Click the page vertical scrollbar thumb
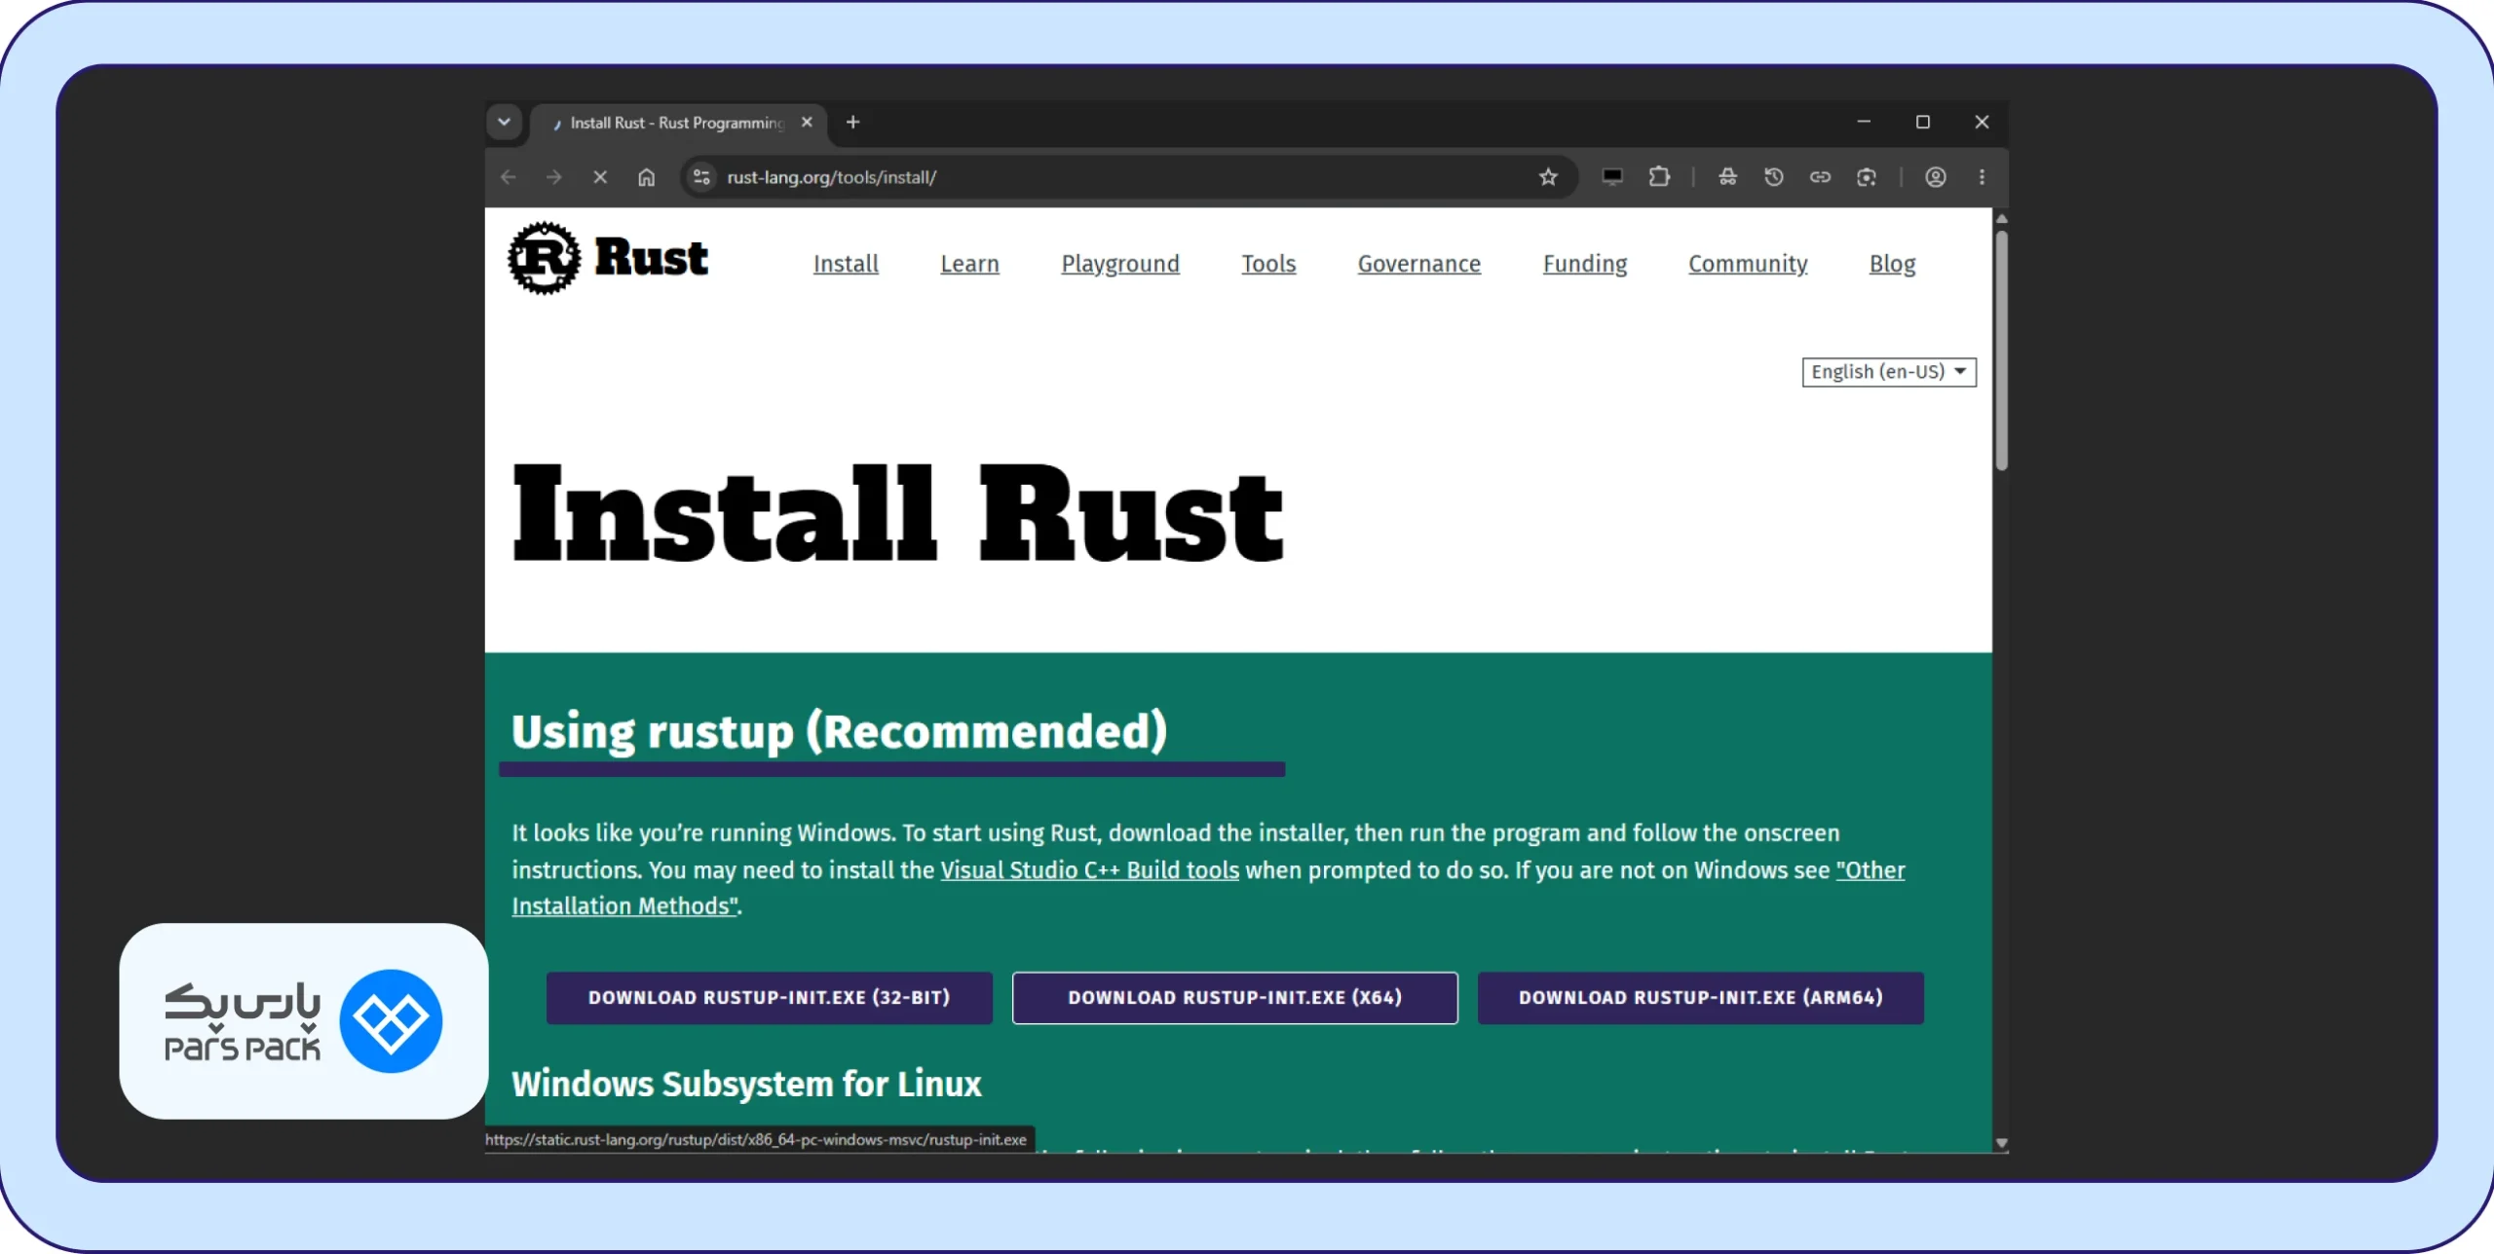The height and width of the screenshot is (1254, 2494). 2001,350
